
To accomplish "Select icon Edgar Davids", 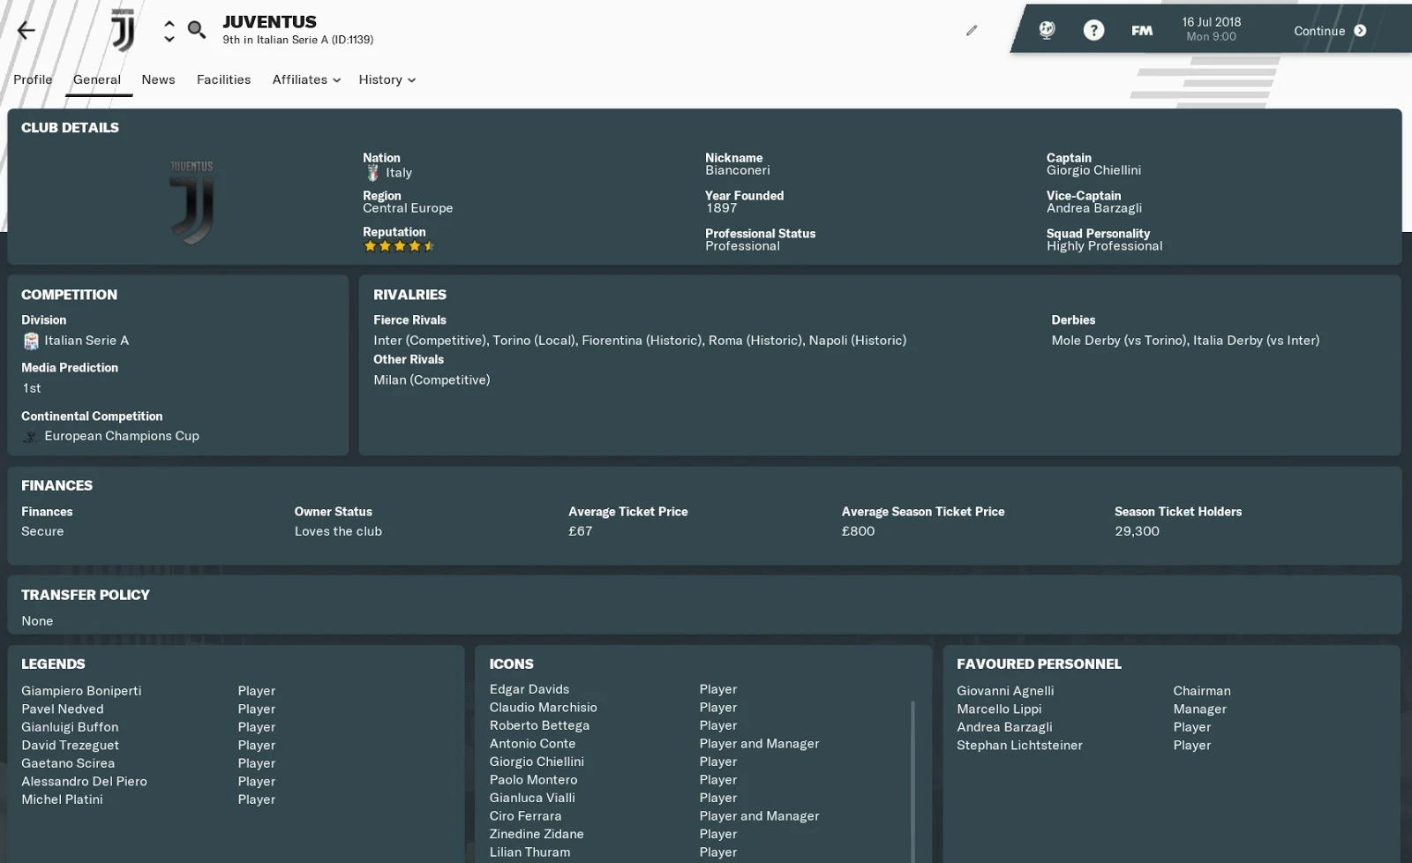I will pos(529,689).
